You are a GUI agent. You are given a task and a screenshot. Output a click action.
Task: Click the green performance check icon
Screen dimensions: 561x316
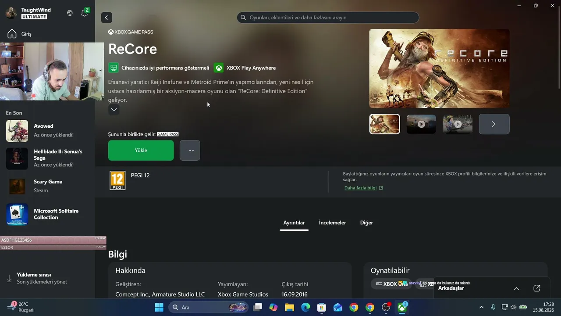[x=114, y=68]
